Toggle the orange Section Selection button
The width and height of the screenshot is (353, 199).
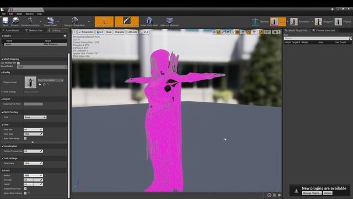[104, 22]
